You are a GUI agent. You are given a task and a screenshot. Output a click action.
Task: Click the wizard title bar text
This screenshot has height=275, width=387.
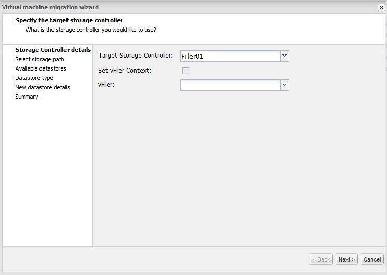tap(50, 7)
